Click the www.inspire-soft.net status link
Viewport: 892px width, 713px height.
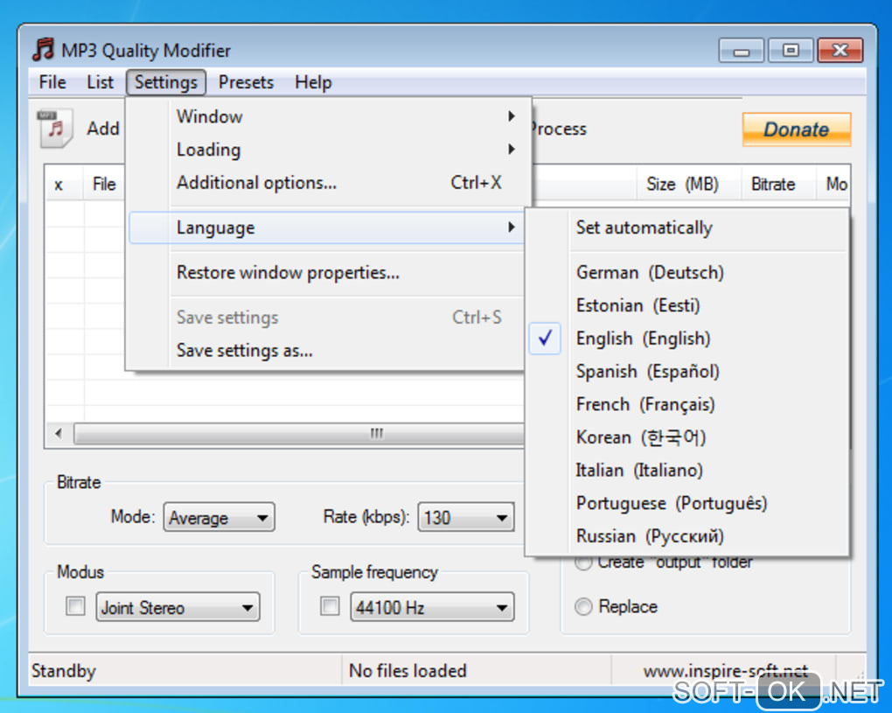click(725, 670)
